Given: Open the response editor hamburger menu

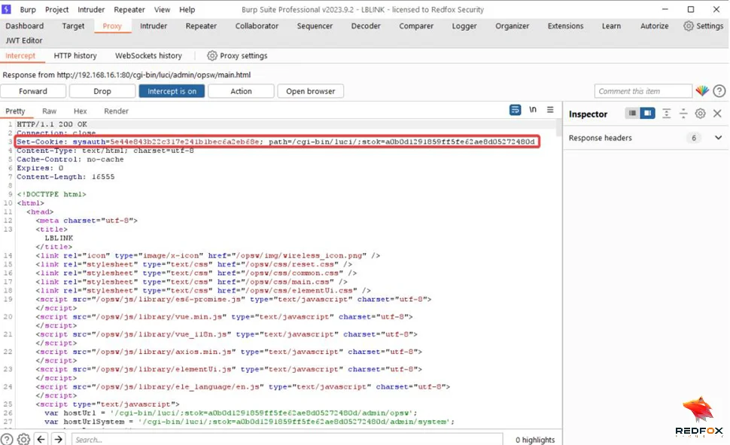Looking at the screenshot, I should point(552,110).
